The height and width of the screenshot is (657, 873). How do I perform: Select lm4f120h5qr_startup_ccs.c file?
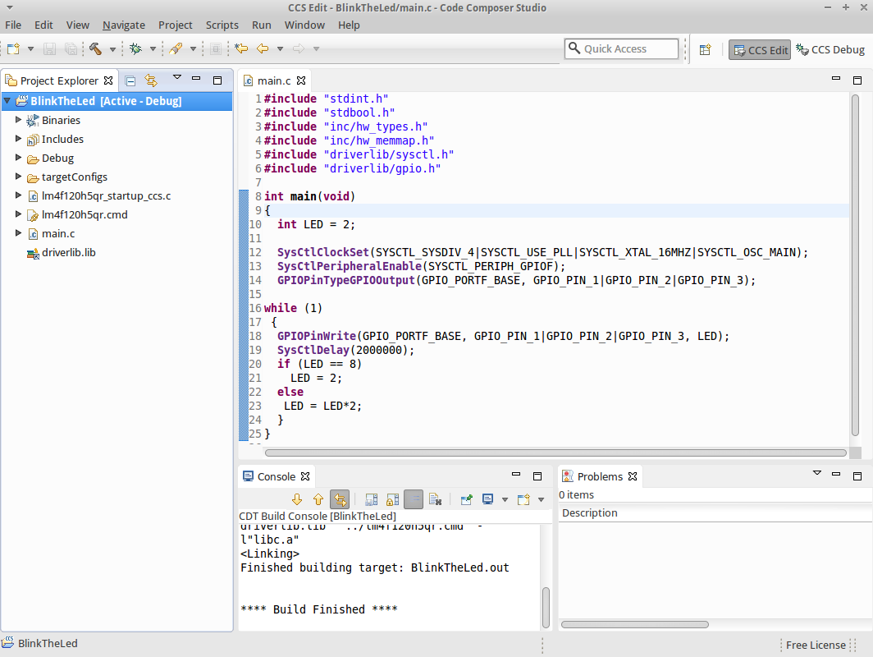tap(107, 195)
